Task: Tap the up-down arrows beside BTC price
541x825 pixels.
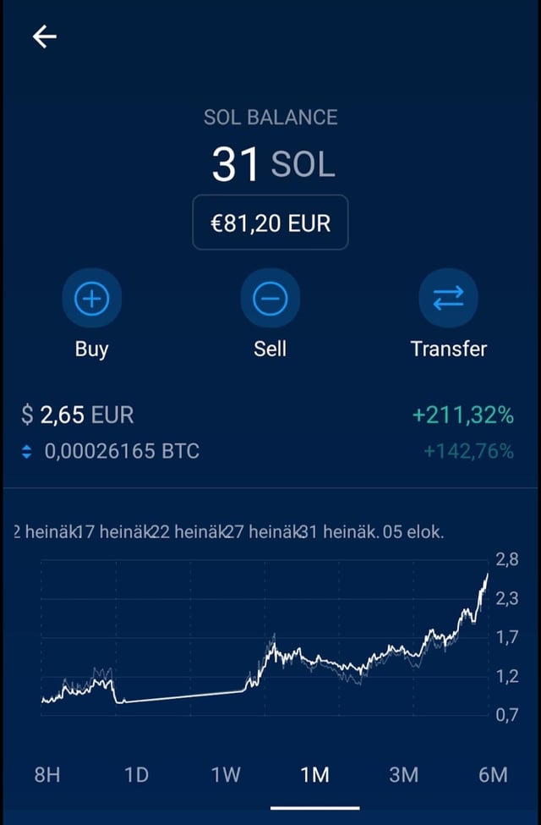Action: pos(26,452)
